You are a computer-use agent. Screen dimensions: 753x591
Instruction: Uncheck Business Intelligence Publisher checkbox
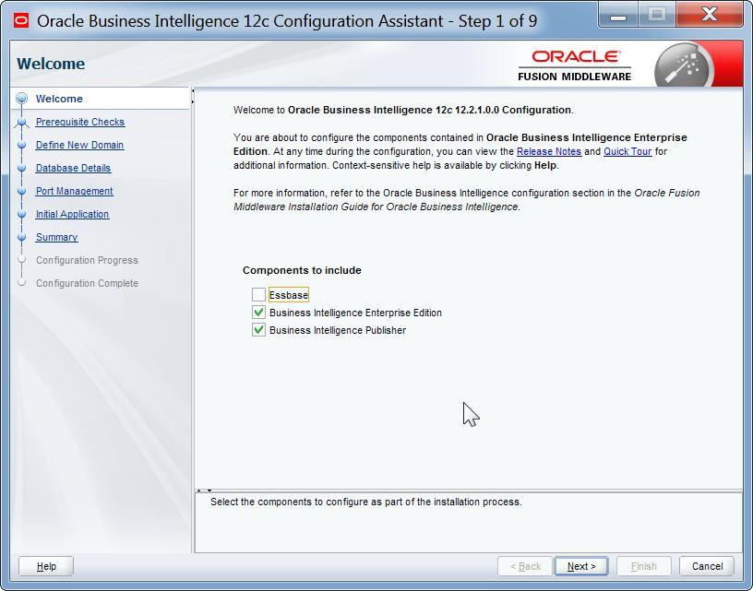[258, 330]
